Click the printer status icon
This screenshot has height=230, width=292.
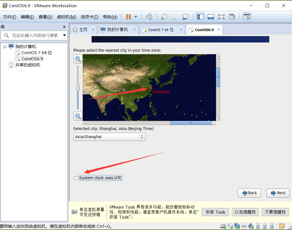coord(244,226)
